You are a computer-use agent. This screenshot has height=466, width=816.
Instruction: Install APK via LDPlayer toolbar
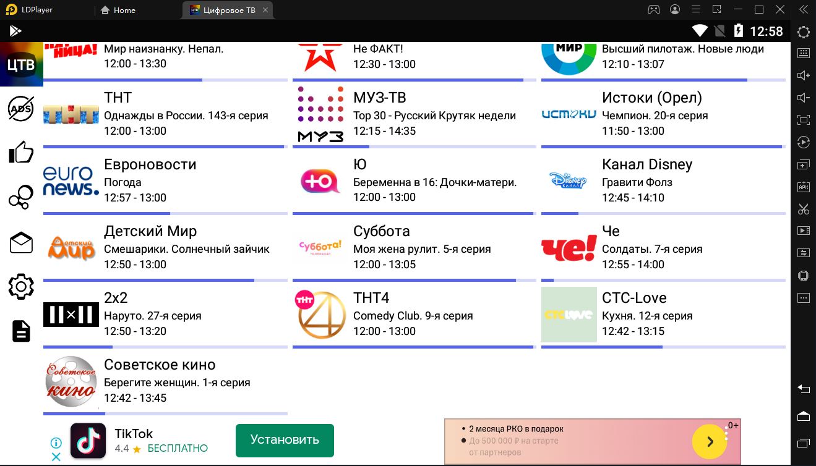[x=804, y=187]
